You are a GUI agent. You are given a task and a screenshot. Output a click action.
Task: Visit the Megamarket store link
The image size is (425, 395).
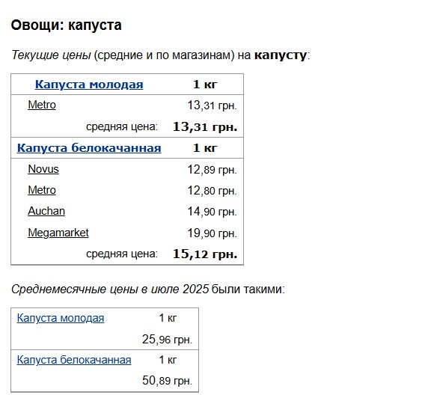(x=58, y=233)
